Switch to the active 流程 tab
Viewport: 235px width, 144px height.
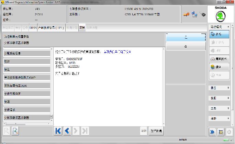point(82,28)
